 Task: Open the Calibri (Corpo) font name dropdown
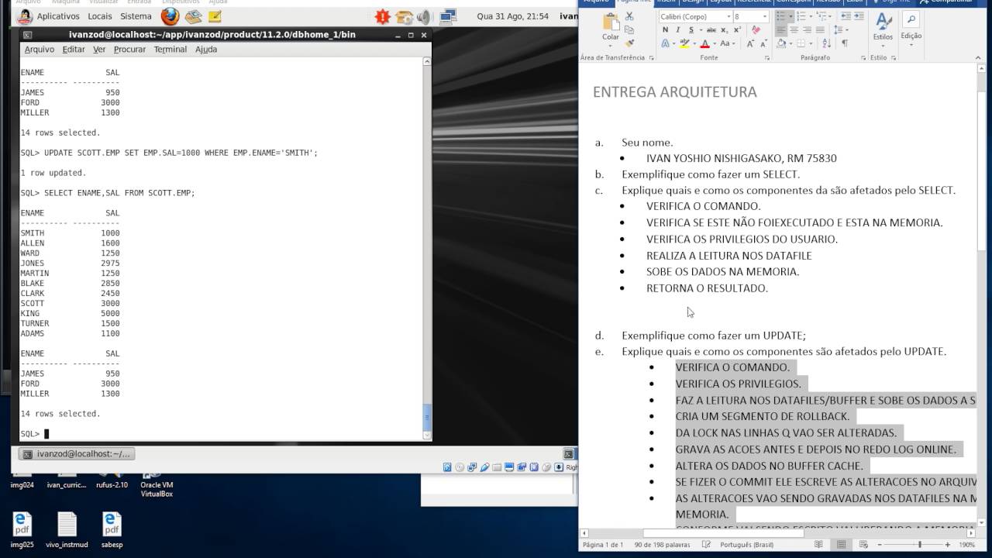728,16
